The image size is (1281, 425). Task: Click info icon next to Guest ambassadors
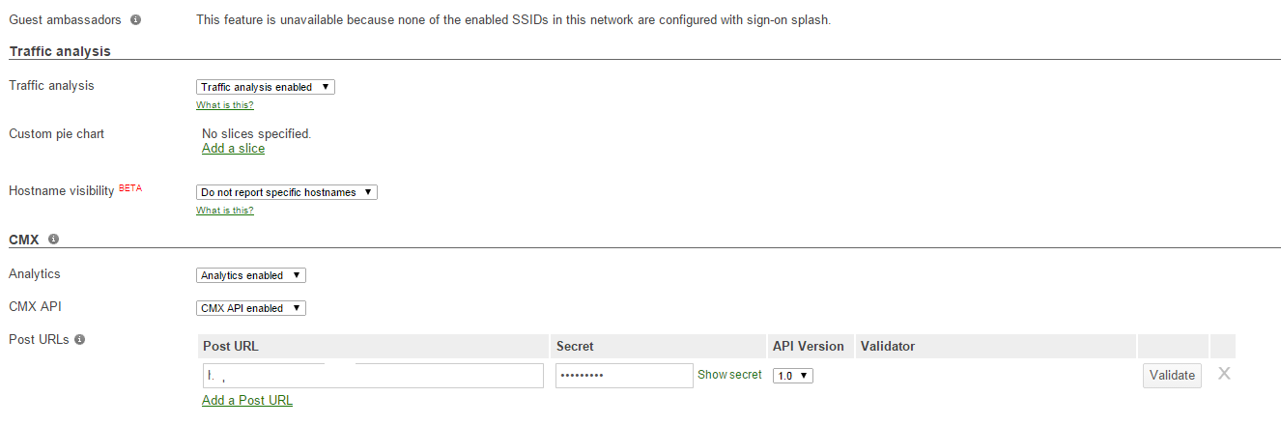point(135,19)
